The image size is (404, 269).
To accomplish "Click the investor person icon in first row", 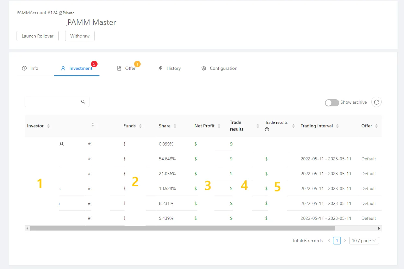I will pos(62,144).
